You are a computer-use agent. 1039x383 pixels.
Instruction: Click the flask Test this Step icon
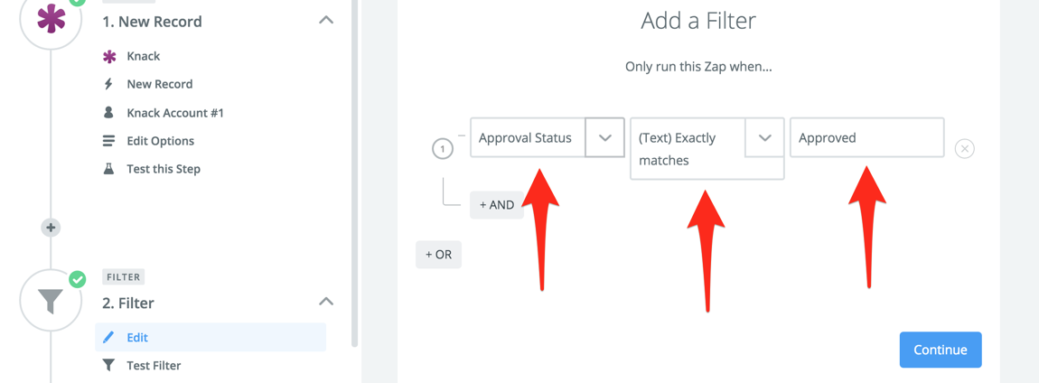tap(109, 169)
